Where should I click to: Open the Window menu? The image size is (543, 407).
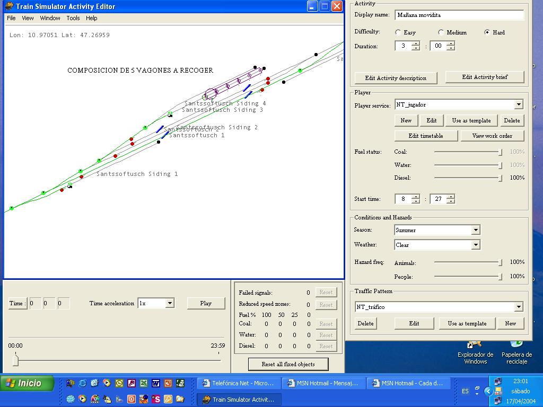pyautogui.click(x=50, y=18)
